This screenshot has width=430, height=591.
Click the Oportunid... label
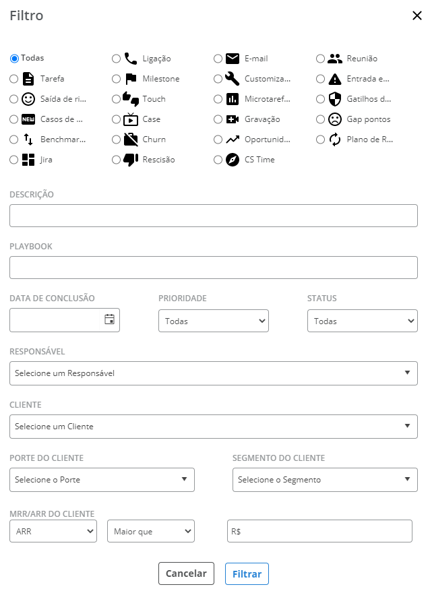click(267, 139)
